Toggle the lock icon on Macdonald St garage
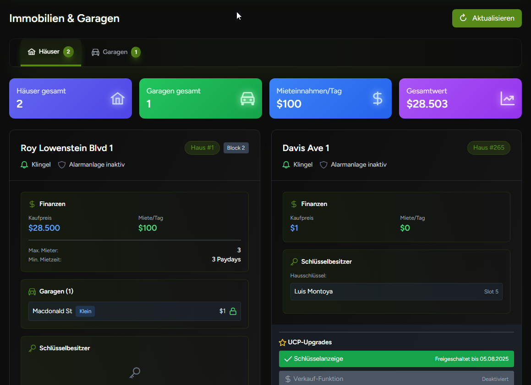Screen dimensions: 531x385 pos(233,311)
